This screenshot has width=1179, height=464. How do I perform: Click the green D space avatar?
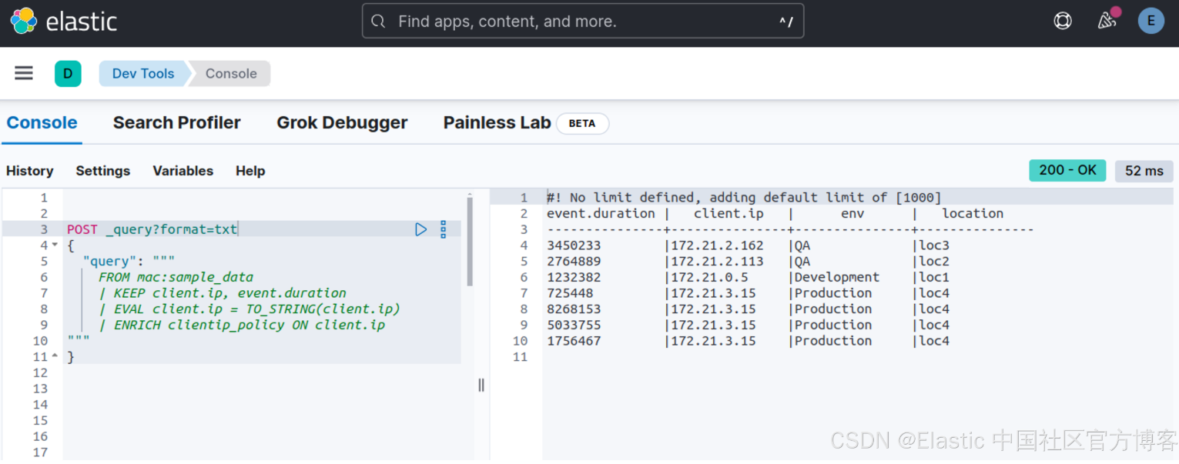tap(68, 74)
